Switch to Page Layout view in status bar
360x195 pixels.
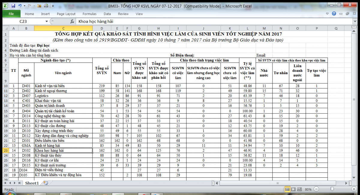point(293,189)
